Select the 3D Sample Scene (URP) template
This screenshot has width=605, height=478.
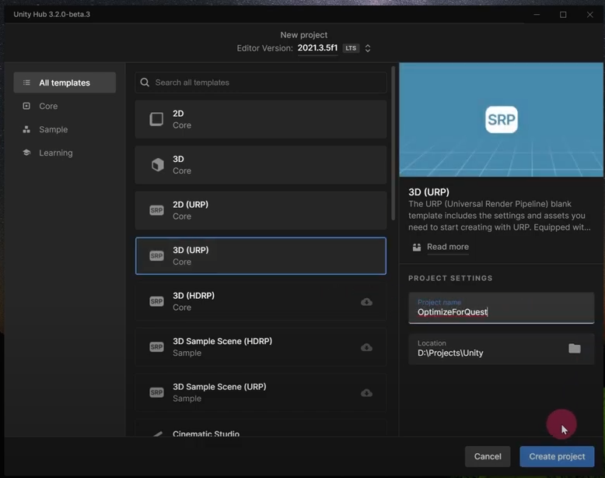261,392
